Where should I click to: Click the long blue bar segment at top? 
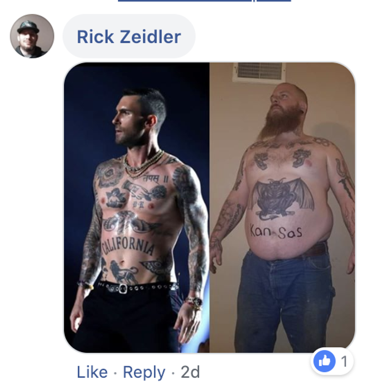point(185,1)
